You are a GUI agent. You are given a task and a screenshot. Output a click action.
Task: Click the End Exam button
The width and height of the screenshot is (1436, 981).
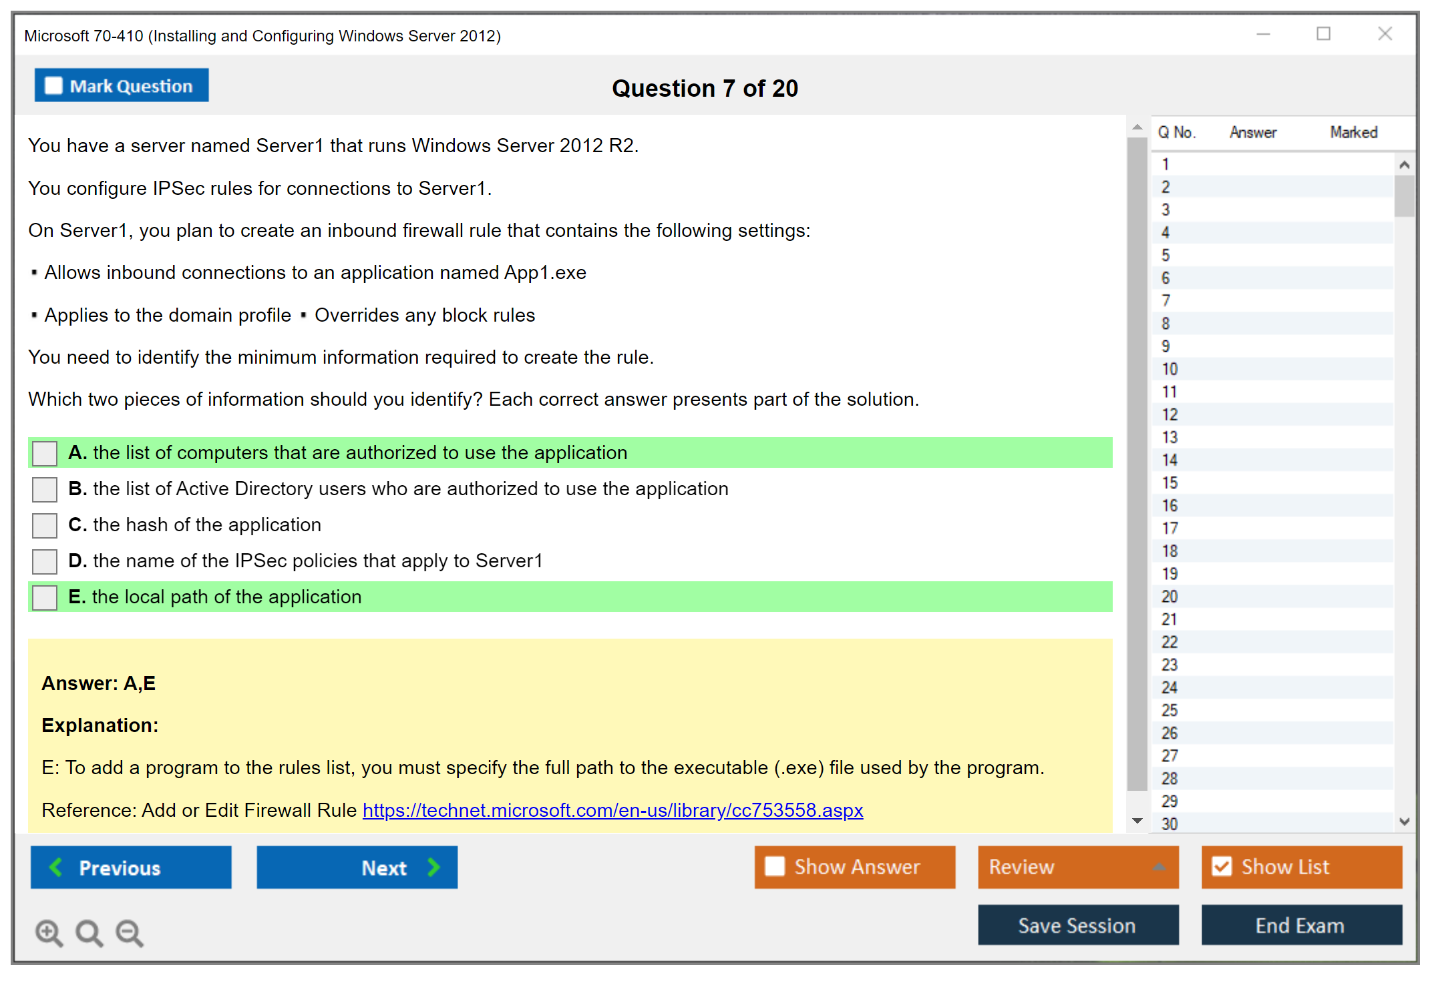pyautogui.click(x=1300, y=925)
